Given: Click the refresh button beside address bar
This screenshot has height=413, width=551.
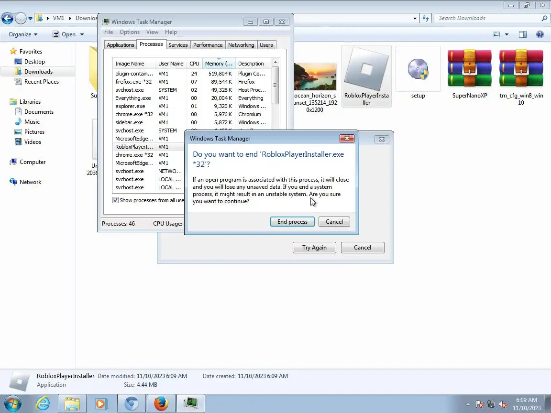Looking at the screenshot, I should point(426,18).
